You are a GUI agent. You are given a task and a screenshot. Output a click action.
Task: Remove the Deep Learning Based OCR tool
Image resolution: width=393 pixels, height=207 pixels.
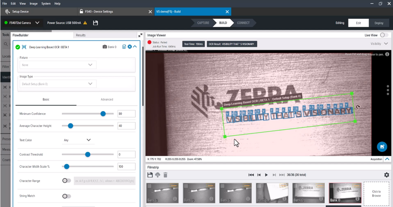130,47
